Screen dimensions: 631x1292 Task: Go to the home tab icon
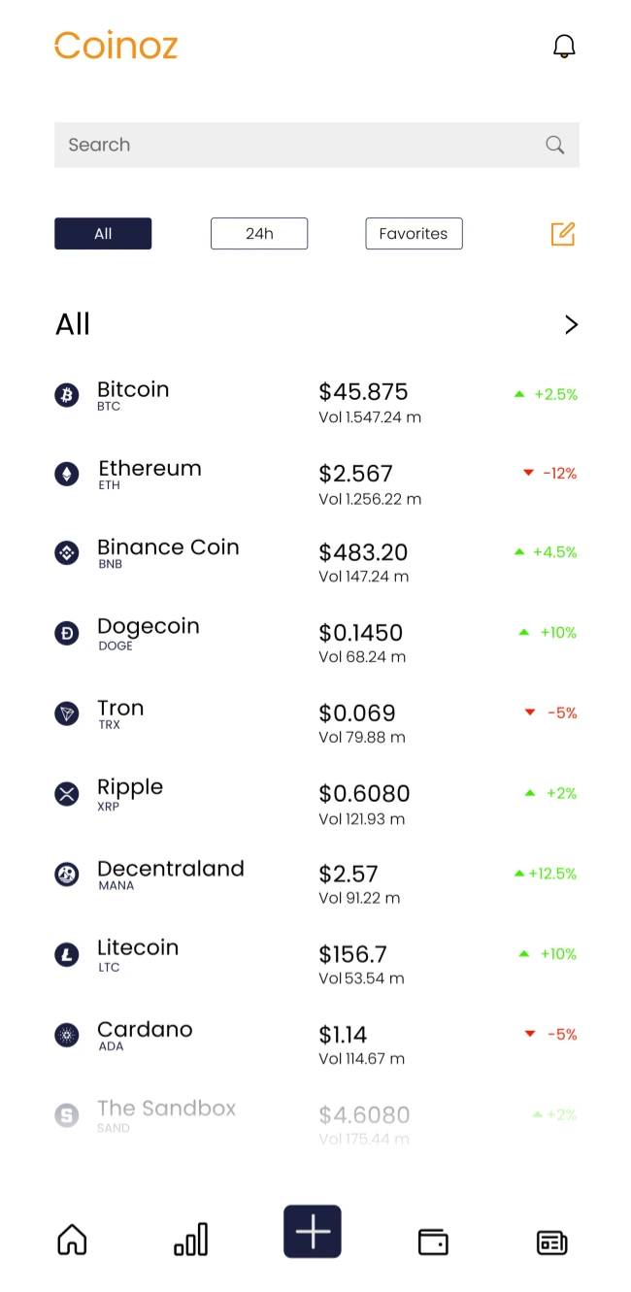pyautogui.click(x=72, y=1240)
